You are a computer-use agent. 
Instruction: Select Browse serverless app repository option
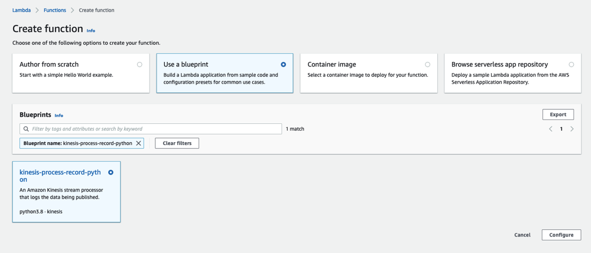571,64
